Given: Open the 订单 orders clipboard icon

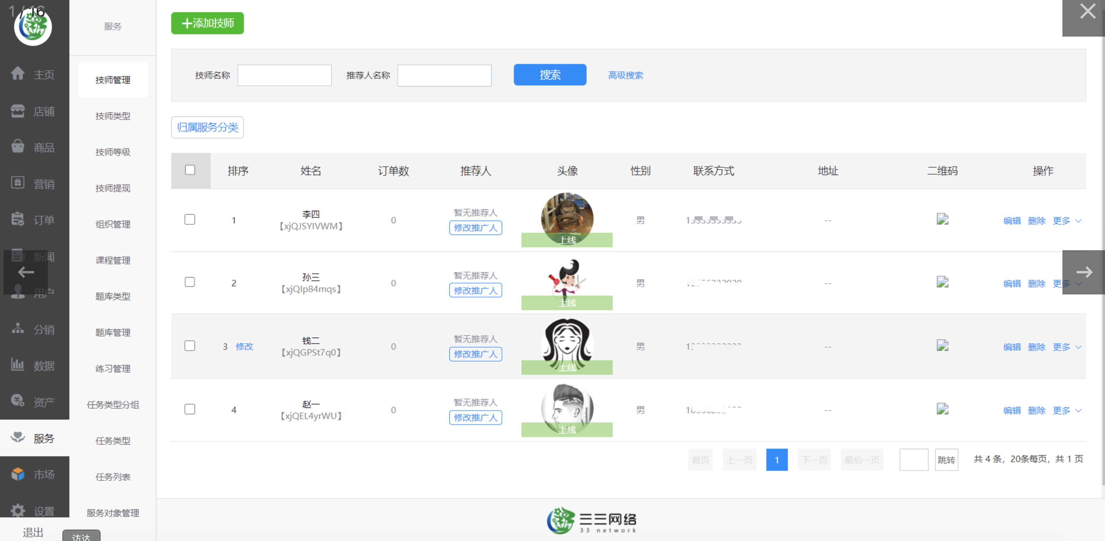Looking at the screenshot, I should tap(18, 219).
